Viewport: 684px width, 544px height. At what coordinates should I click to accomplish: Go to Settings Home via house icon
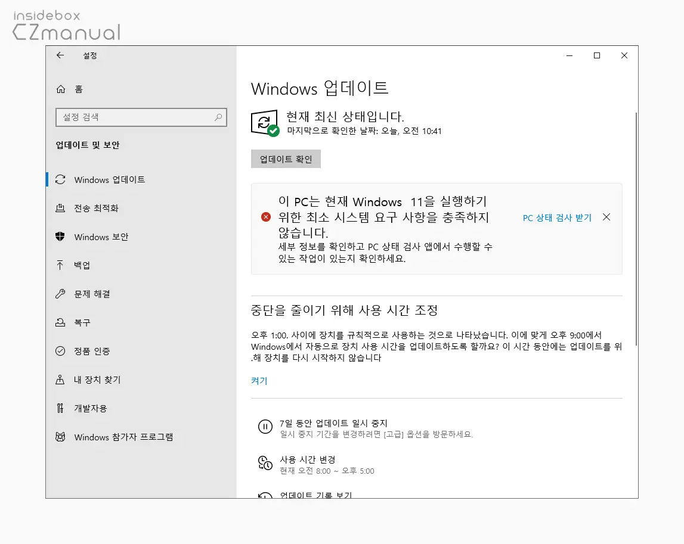61,89
